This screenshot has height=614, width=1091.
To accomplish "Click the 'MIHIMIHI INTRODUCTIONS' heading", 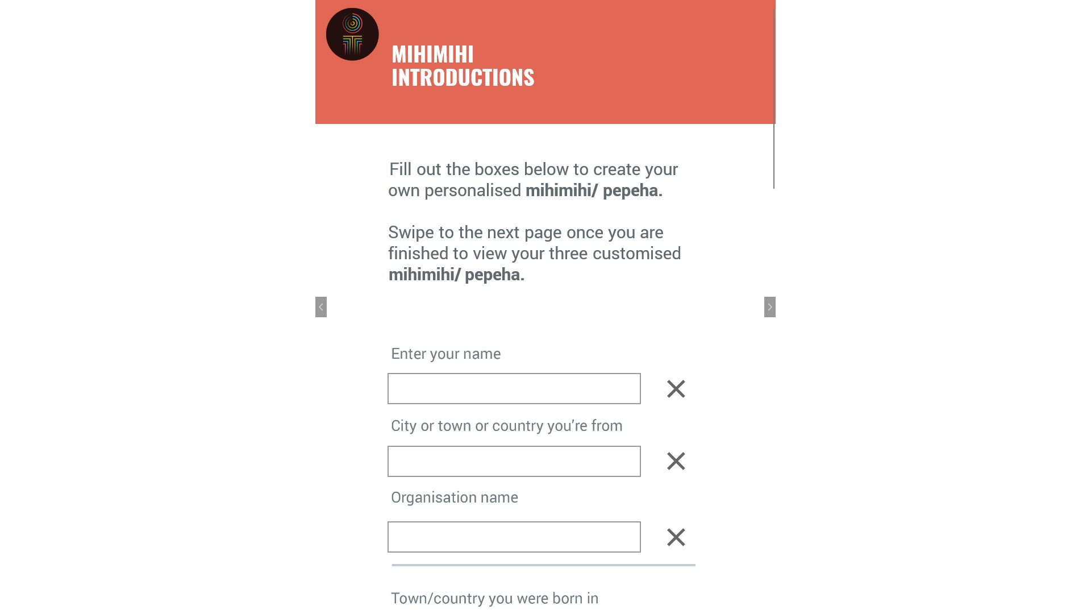I will click(463, 66).
